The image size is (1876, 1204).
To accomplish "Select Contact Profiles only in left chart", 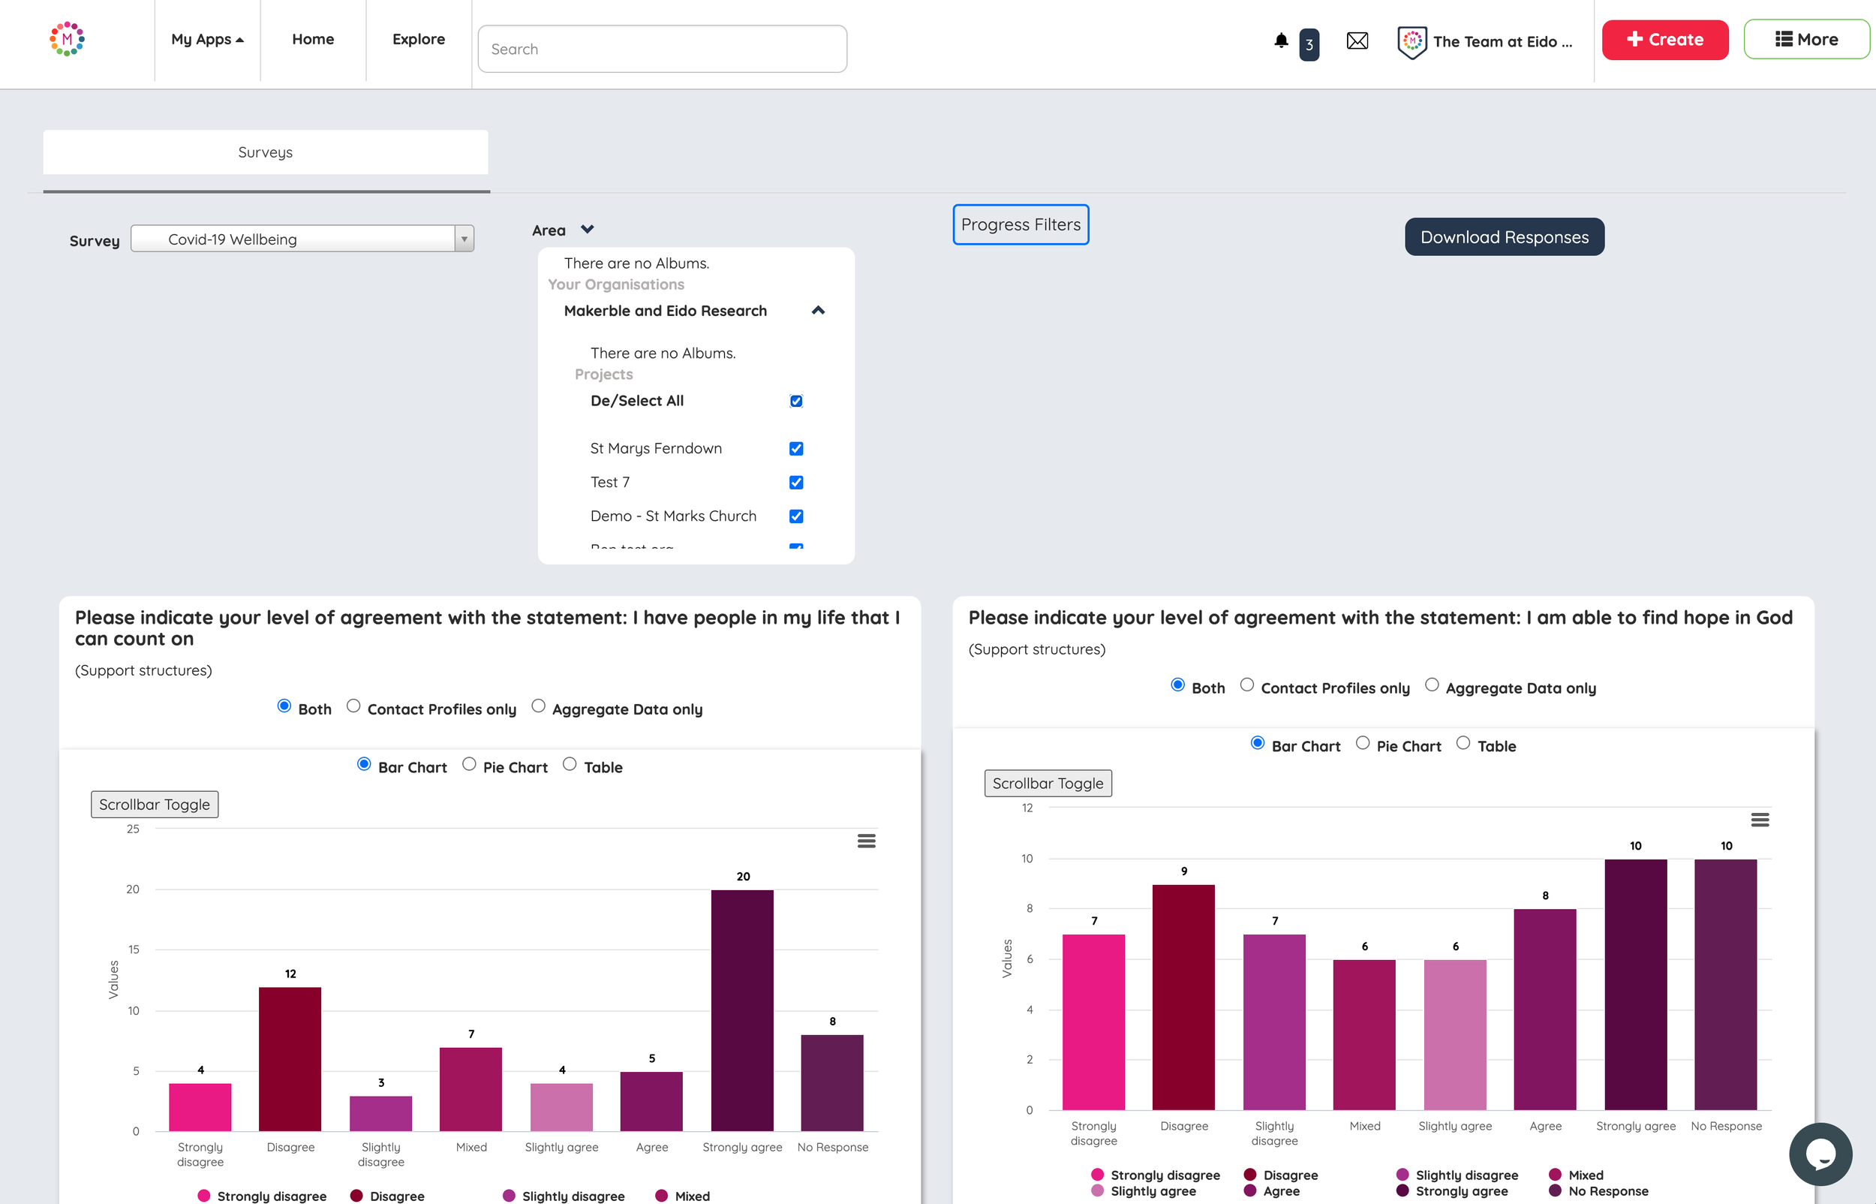I will tap(353, 706).
